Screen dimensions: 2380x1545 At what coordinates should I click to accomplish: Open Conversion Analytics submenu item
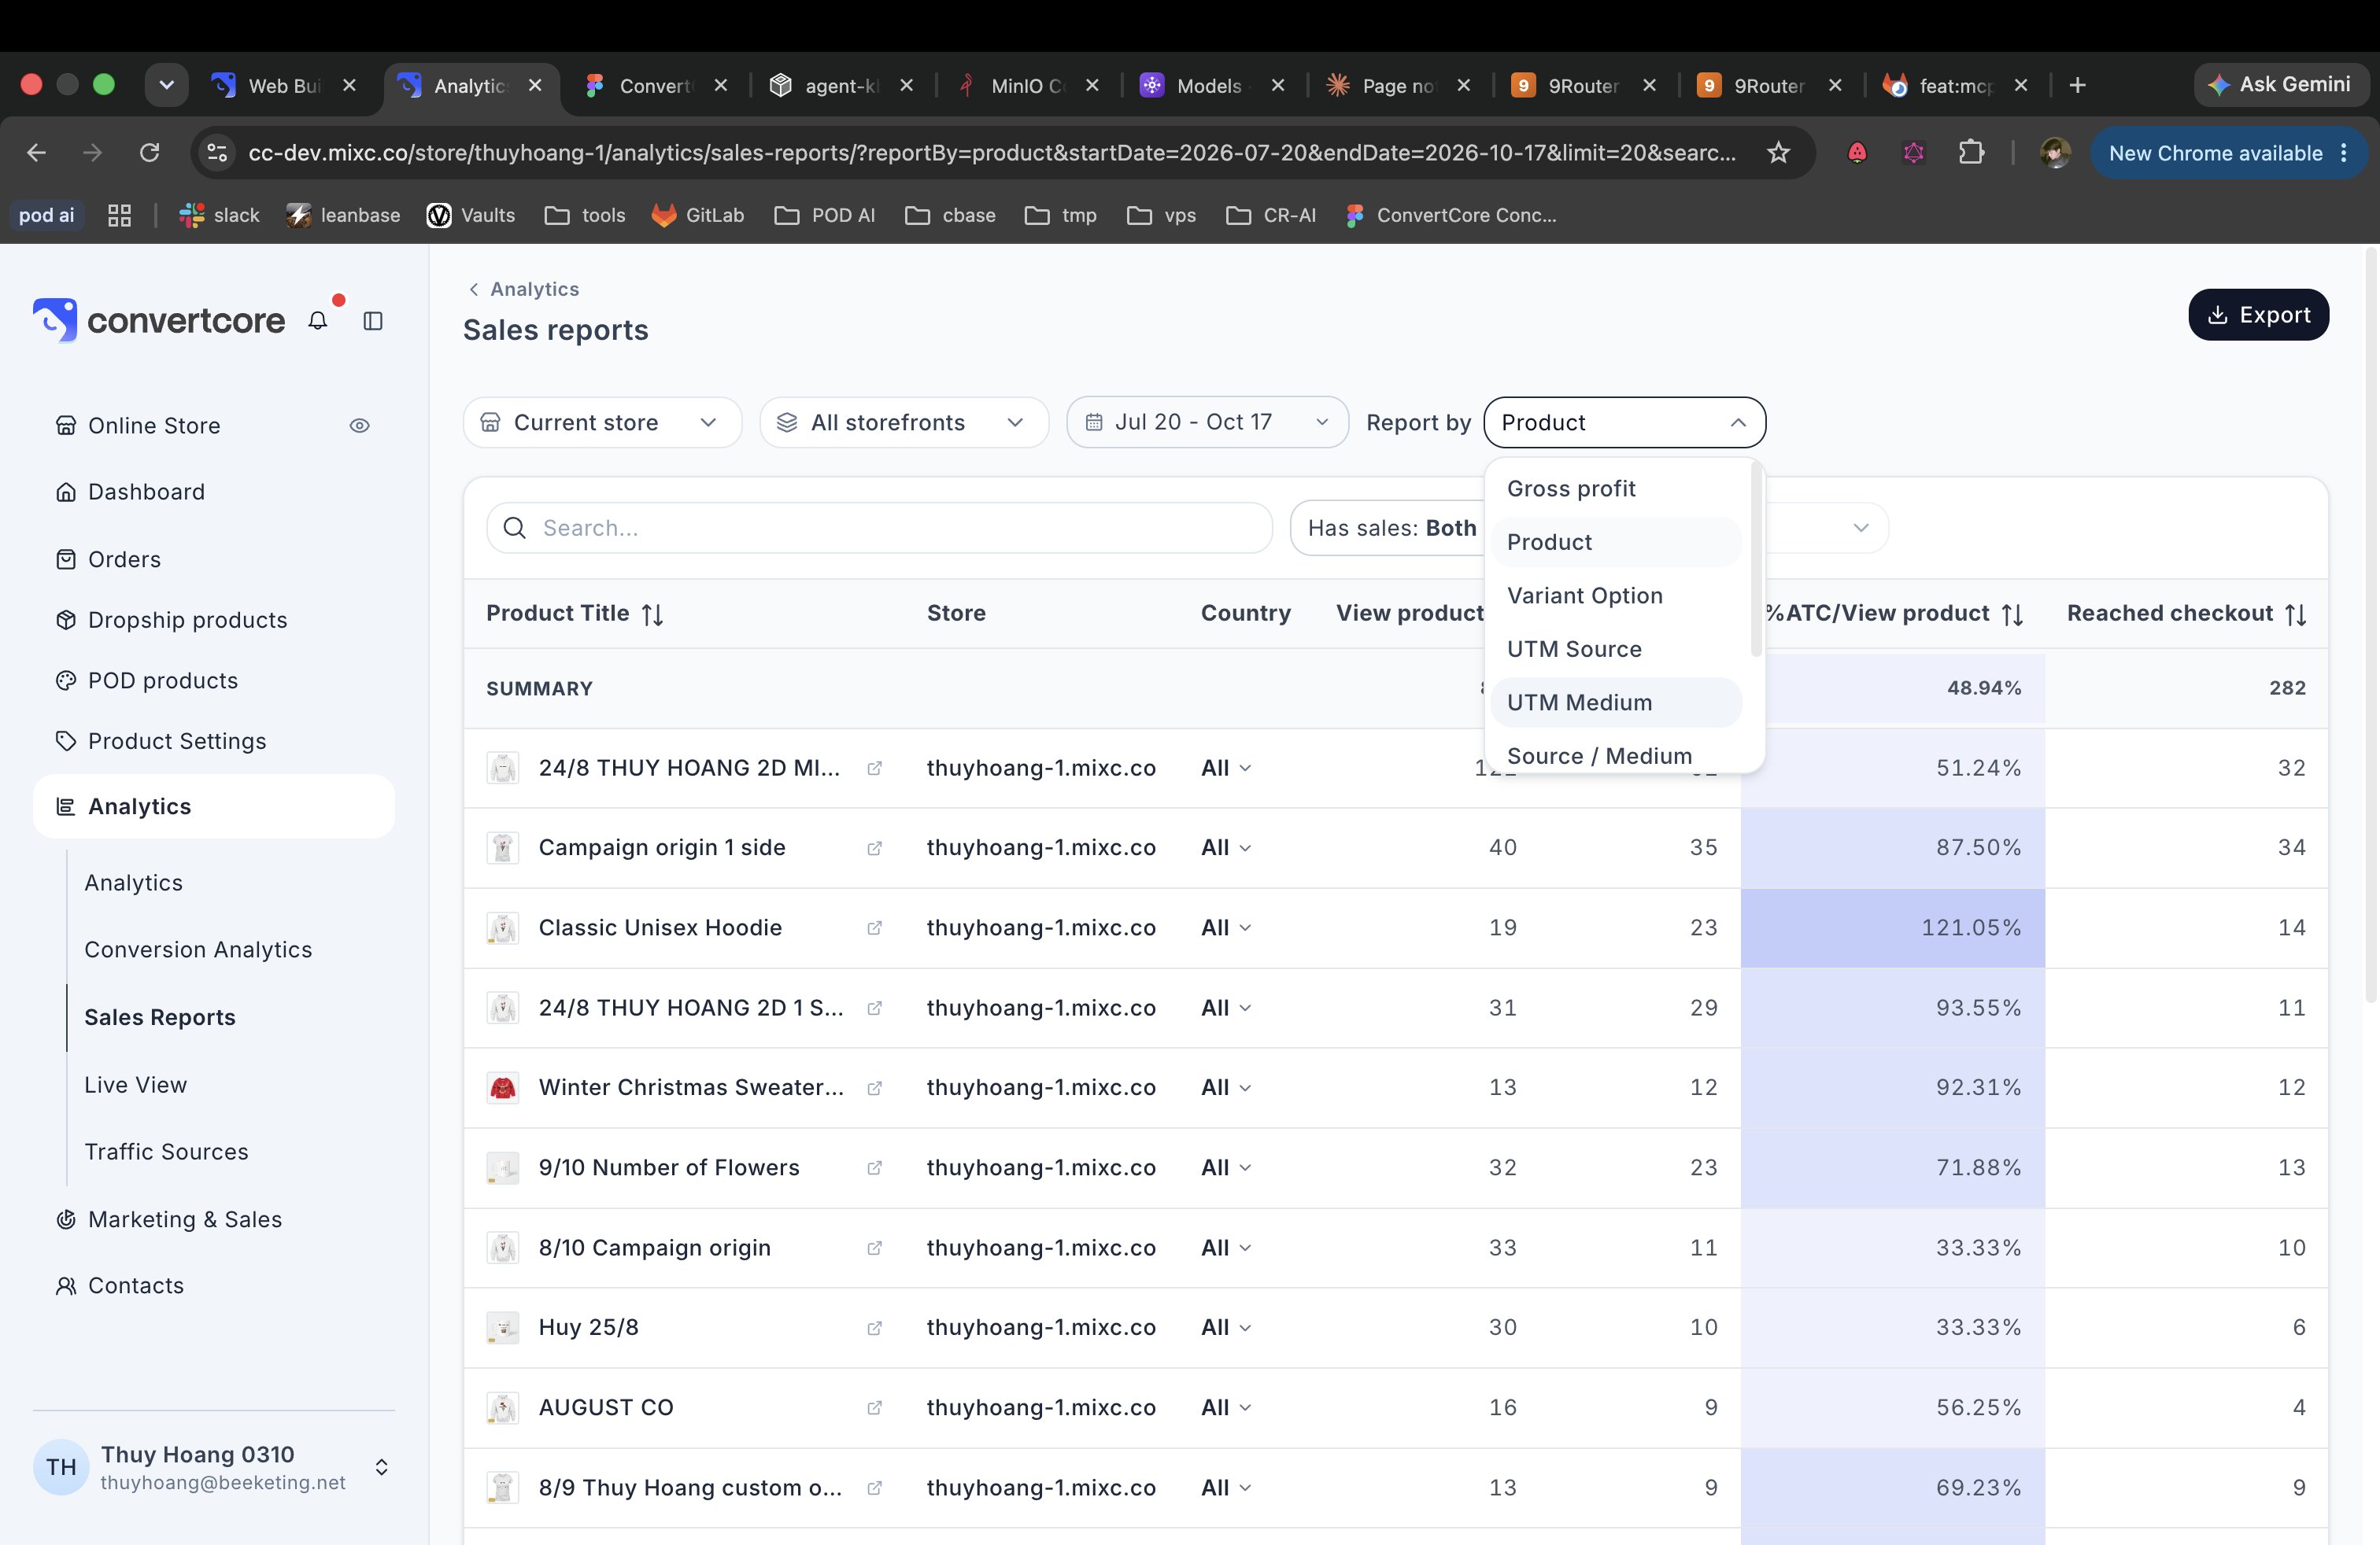click(198, 949)
